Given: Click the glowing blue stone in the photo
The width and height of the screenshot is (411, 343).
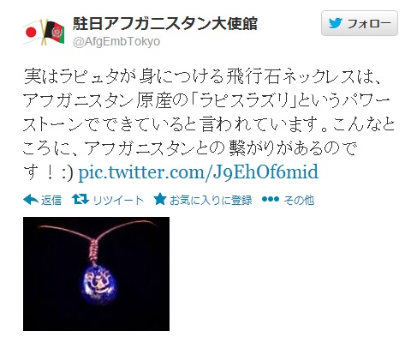Looking at the screenshot, I should (x=99, y=285).
